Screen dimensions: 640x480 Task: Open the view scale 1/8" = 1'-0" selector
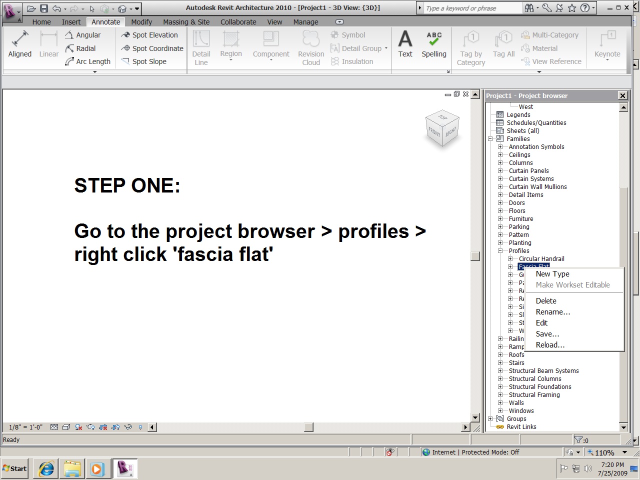coord(25,427)
